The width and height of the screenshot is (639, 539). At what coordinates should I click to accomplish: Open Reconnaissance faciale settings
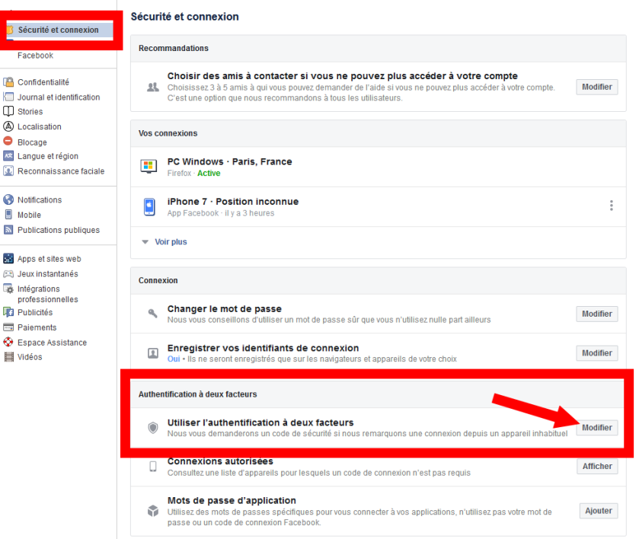pos(61,171)
